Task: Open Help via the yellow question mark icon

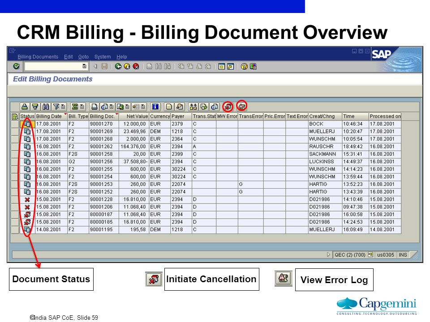Action: coord(244,67)
